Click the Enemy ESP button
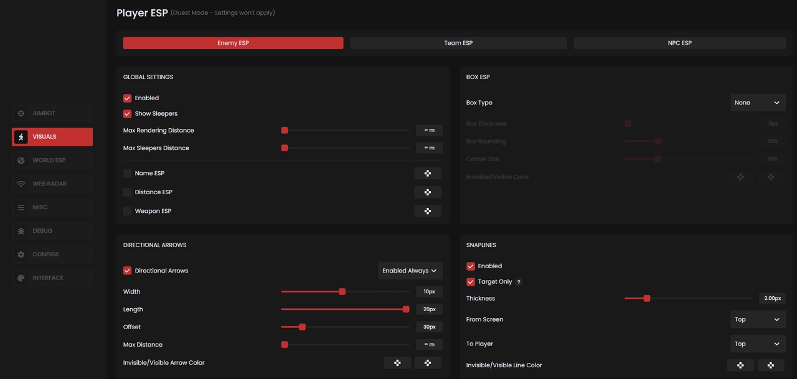Screen dimensions: 797x379 (x=233, y=43)
